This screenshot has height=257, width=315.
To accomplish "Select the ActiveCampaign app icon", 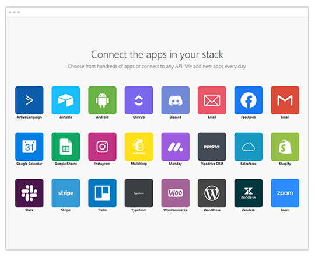I will (29, 100).
